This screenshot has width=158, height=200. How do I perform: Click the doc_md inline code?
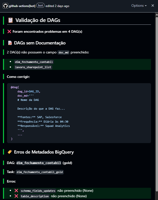[63, 52]
